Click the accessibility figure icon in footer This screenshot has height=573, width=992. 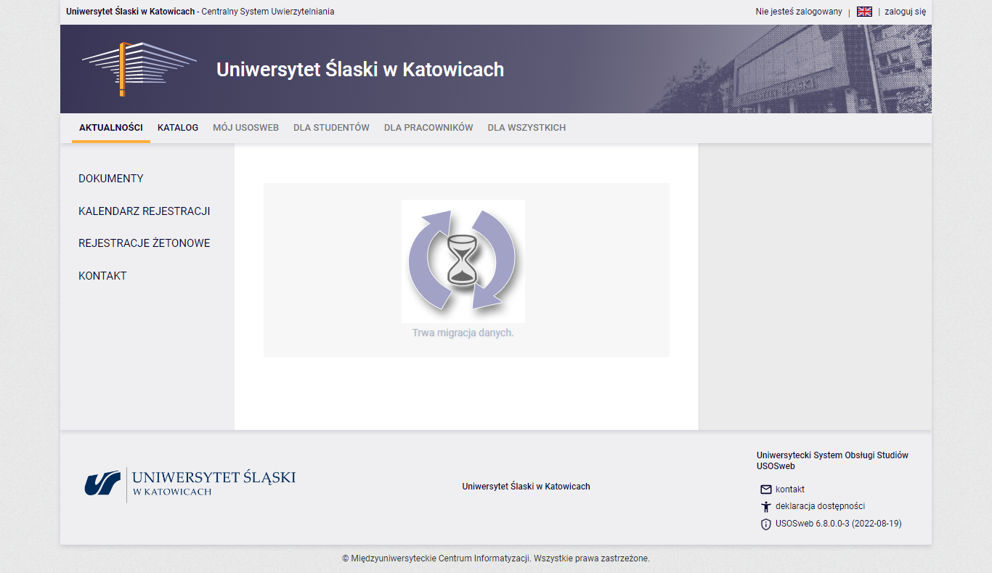pos(765,507)
